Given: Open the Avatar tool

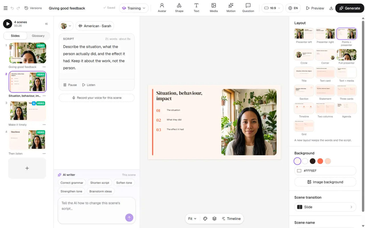Looking at the screenshot, I should (x=162, y=8).
